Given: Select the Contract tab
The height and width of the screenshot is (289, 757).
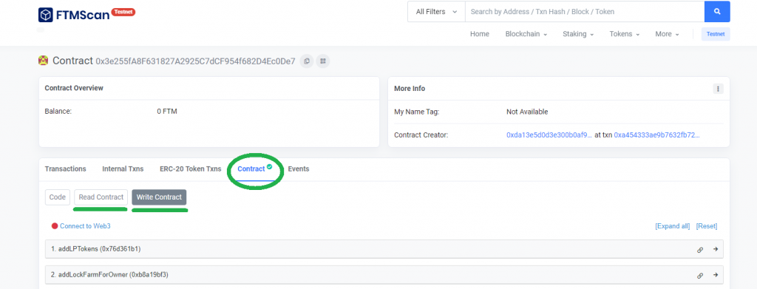Looking at the screenshot, I should (255, 169).
